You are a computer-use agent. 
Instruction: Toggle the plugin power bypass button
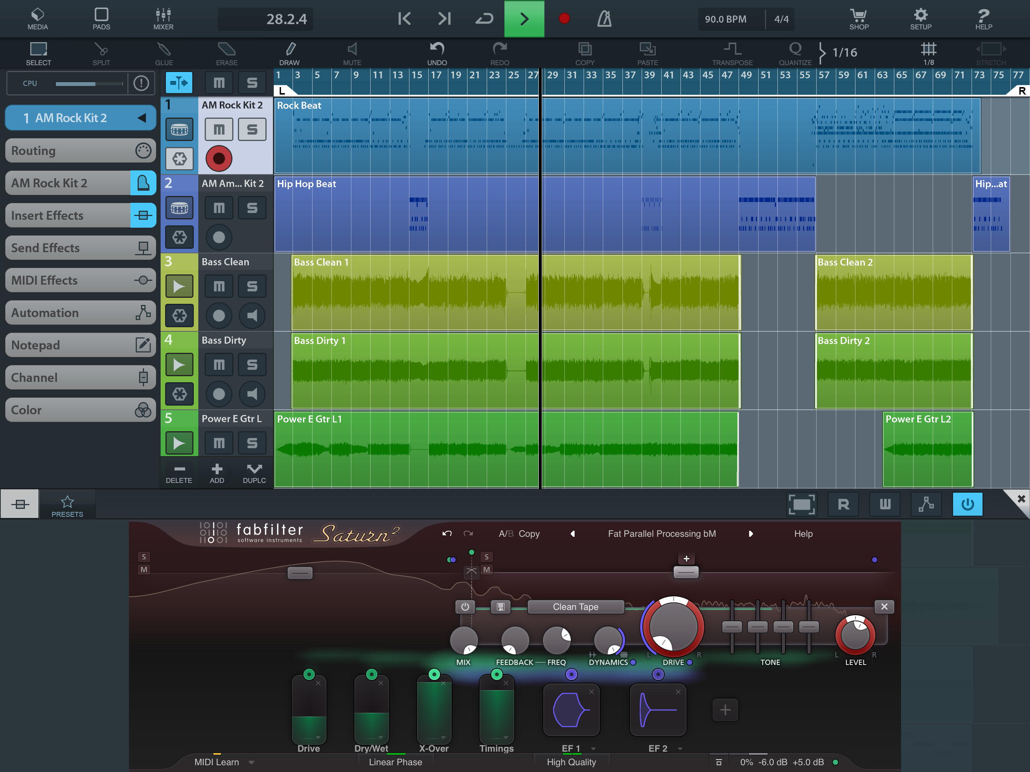point(967,504)
